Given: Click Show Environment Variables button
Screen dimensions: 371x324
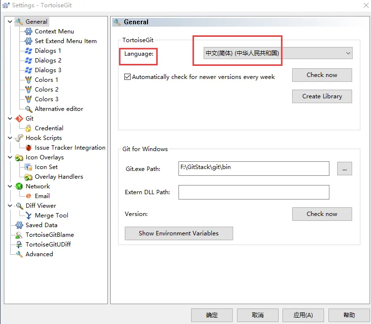Looking at the screenshot, I should 179,233.
